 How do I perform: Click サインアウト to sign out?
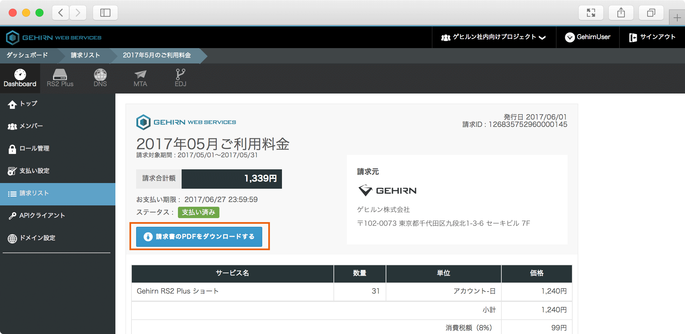(652, 37)
